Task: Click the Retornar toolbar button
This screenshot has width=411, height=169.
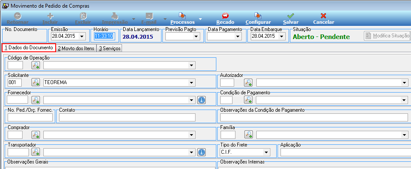Action: coord(17,19)
